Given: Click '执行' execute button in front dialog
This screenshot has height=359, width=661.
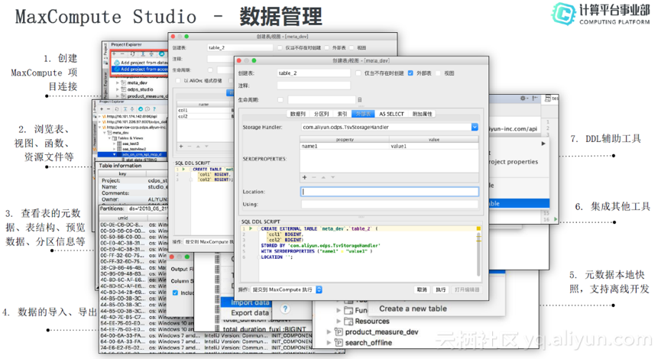Looking at the screenshot, I should (x=440, y=289).
